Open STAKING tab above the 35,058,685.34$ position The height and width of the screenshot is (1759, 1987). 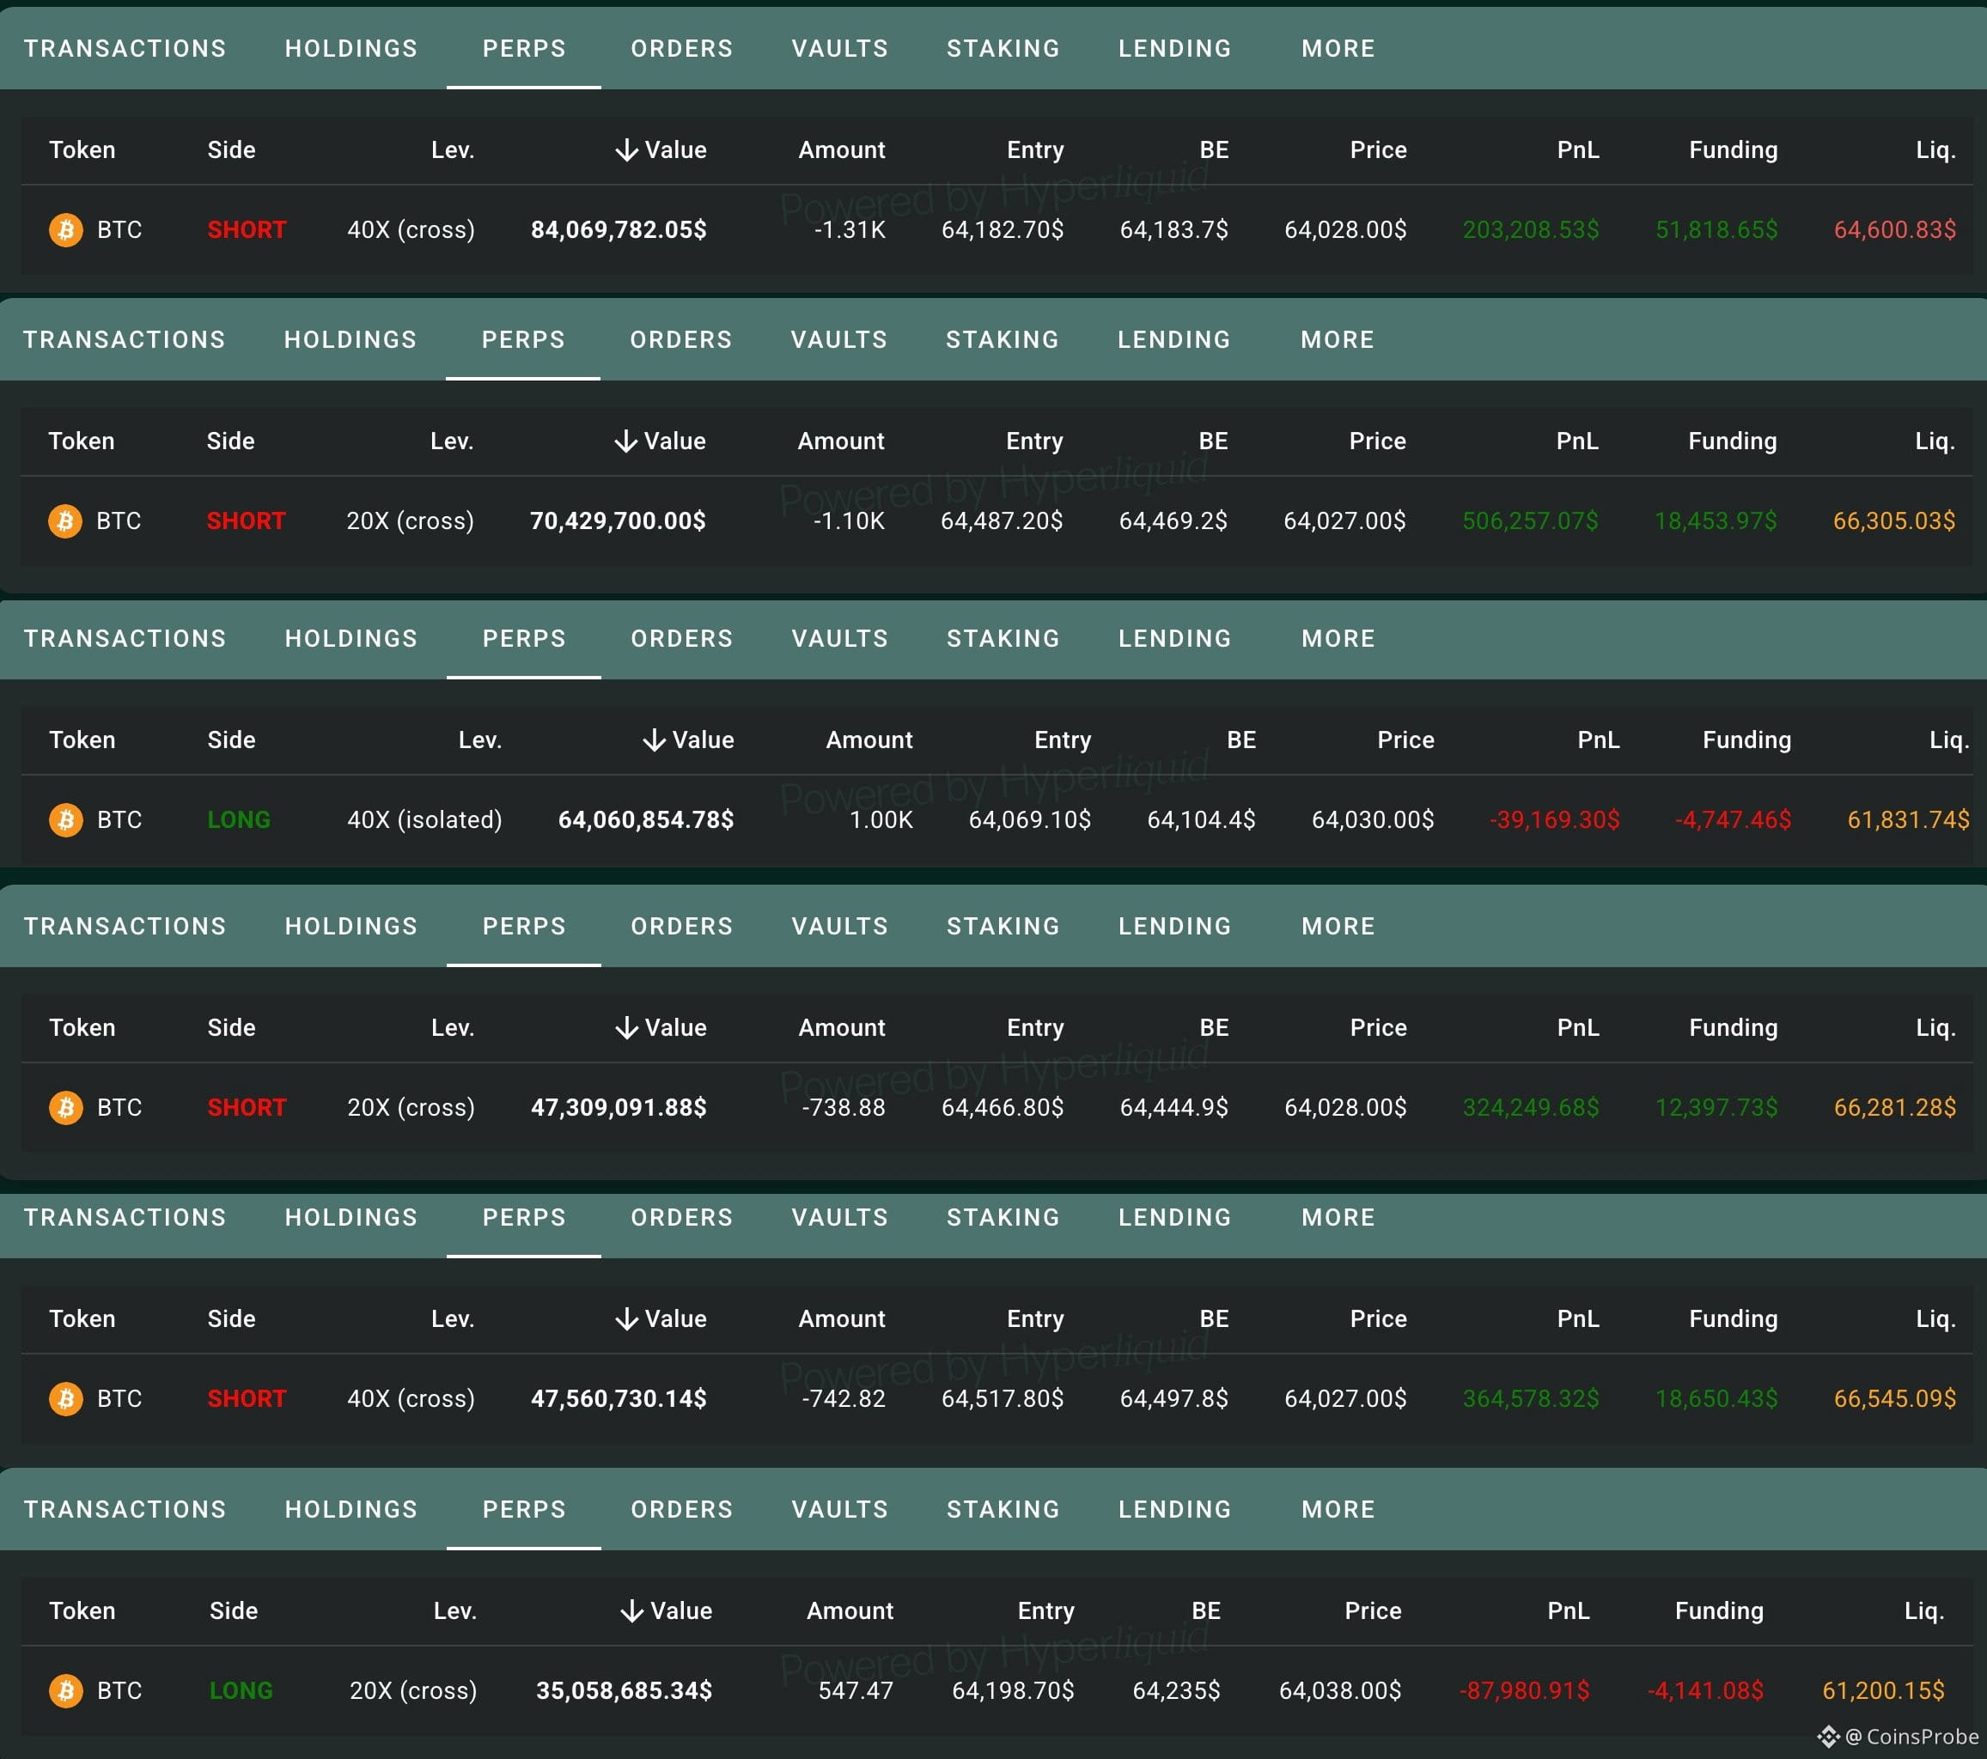click(x=1003, y=1509)
